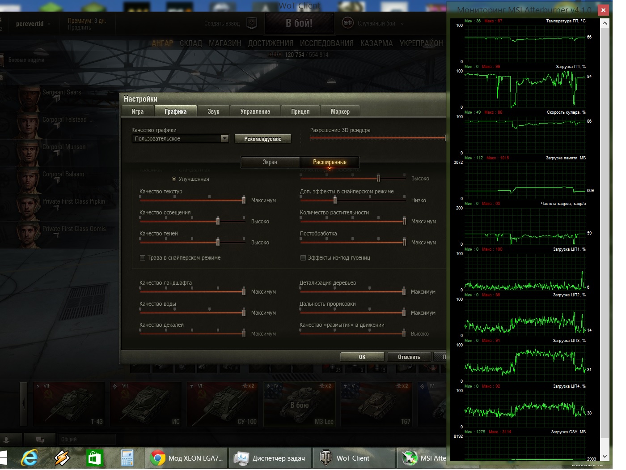Adjust the Разрешение 3D рендера slider
The image size is (626, 470).
pyautogui.click(x=378, y=138)
